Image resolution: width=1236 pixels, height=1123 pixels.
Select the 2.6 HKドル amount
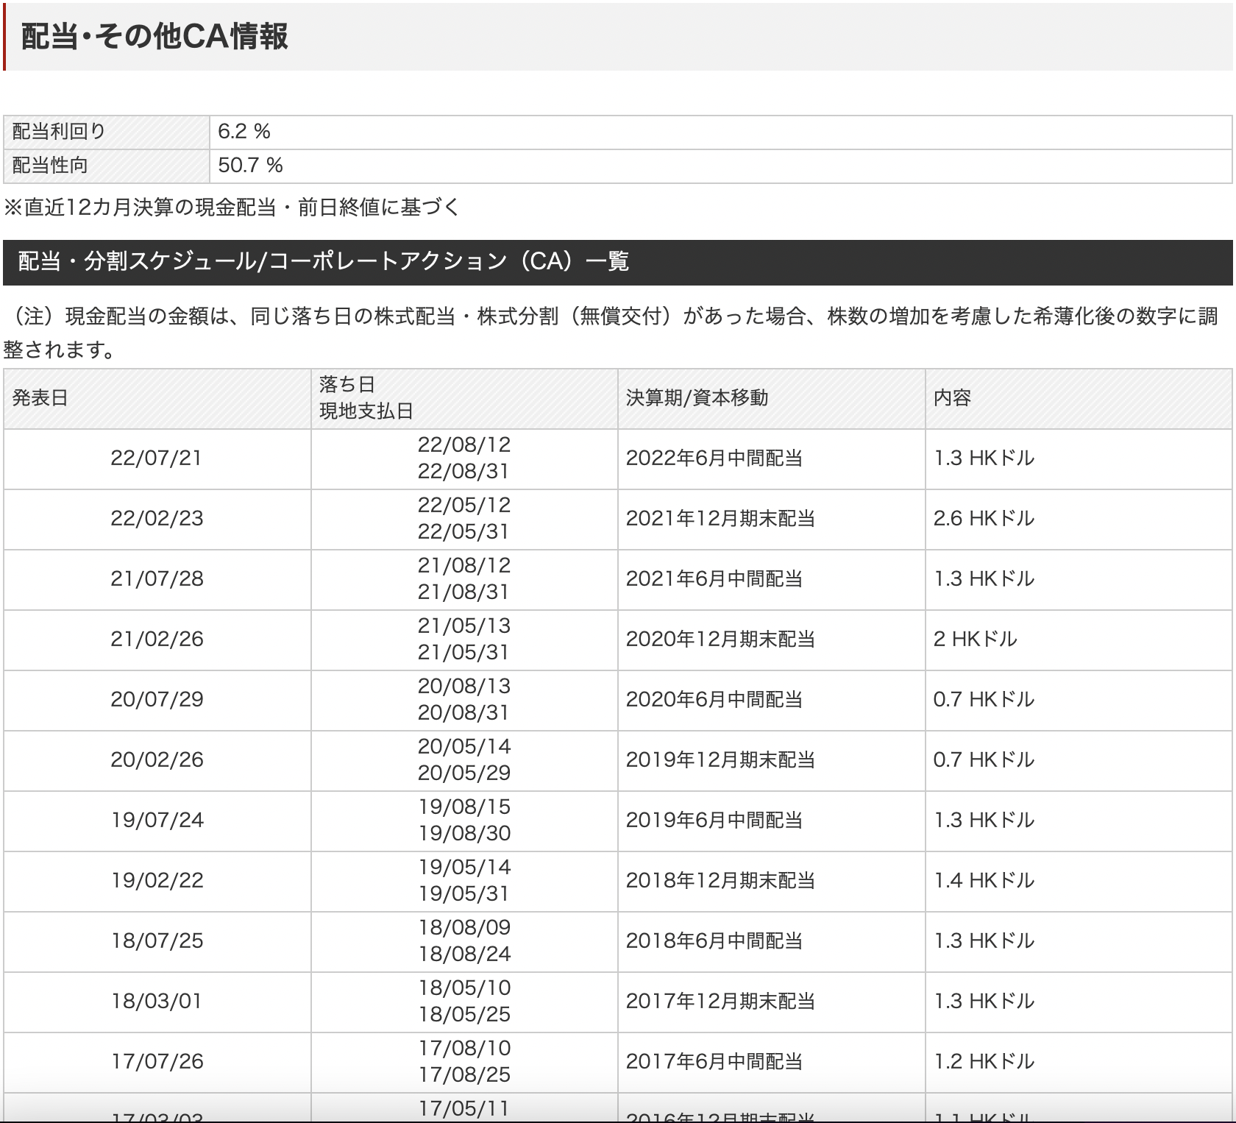point(984,519)
